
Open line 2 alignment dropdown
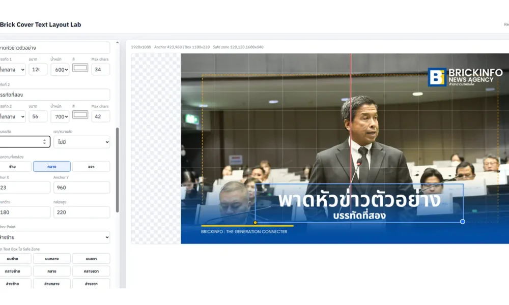[x=13, y=116]
